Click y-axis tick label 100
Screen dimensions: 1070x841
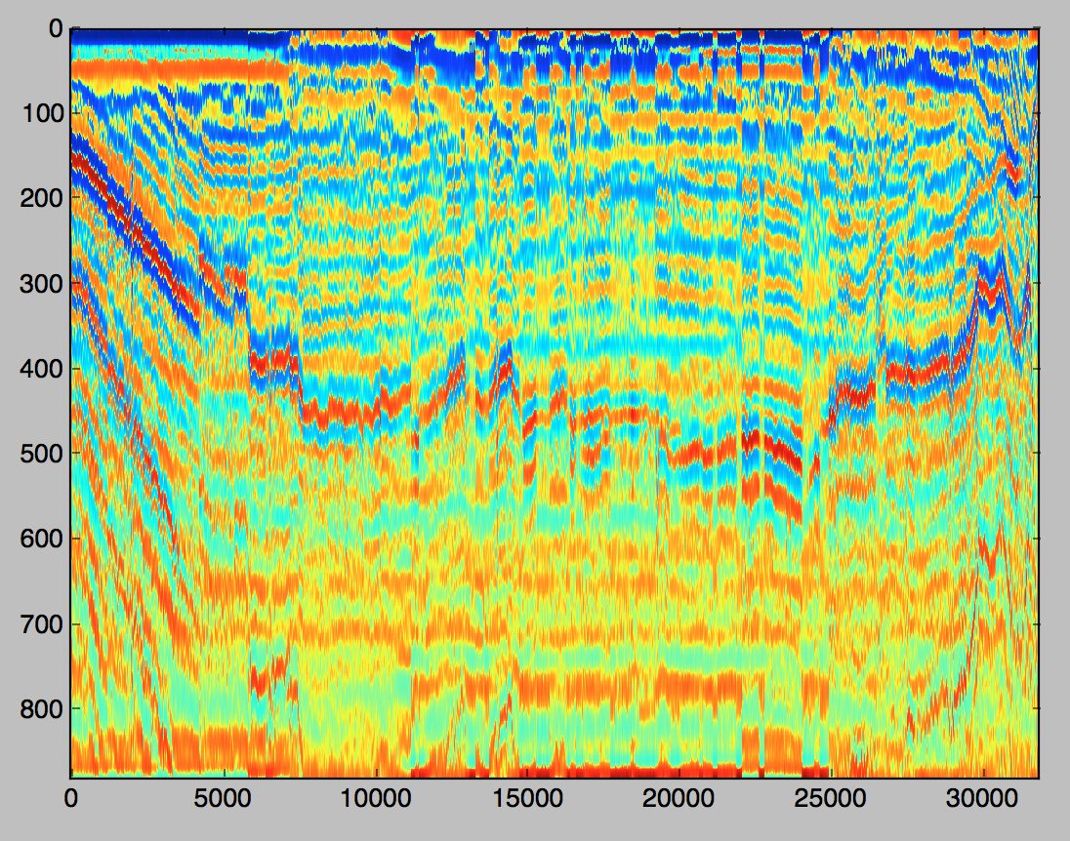(42, 112)
